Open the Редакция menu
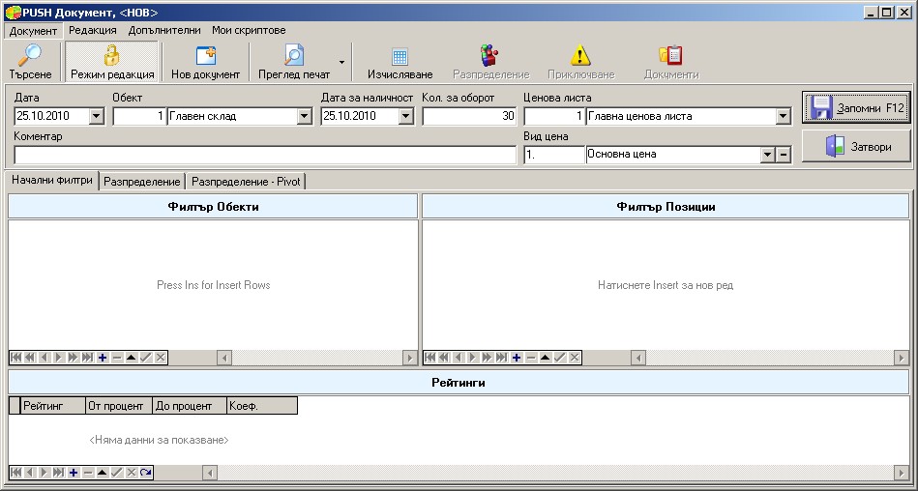 point(93,30)
